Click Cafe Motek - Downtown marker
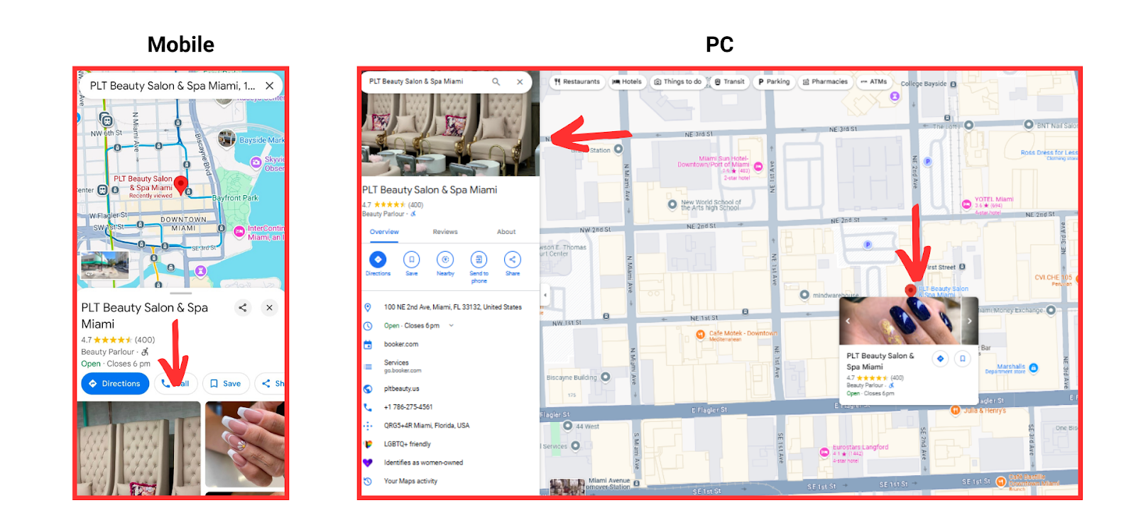1136x532 pixels. click(701, 334)
